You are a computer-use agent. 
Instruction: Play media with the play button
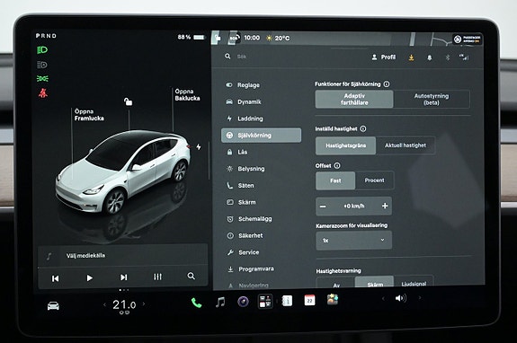click(89, 278)
